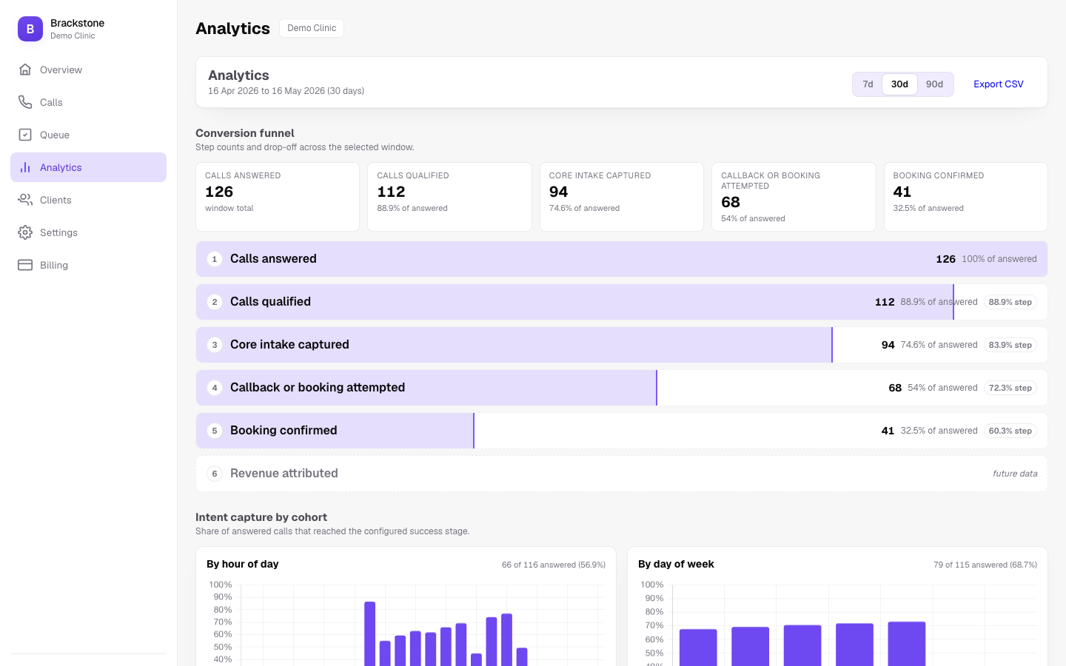
Task: Click the Callback or booking attempted row label
Action: pos(318,388)
